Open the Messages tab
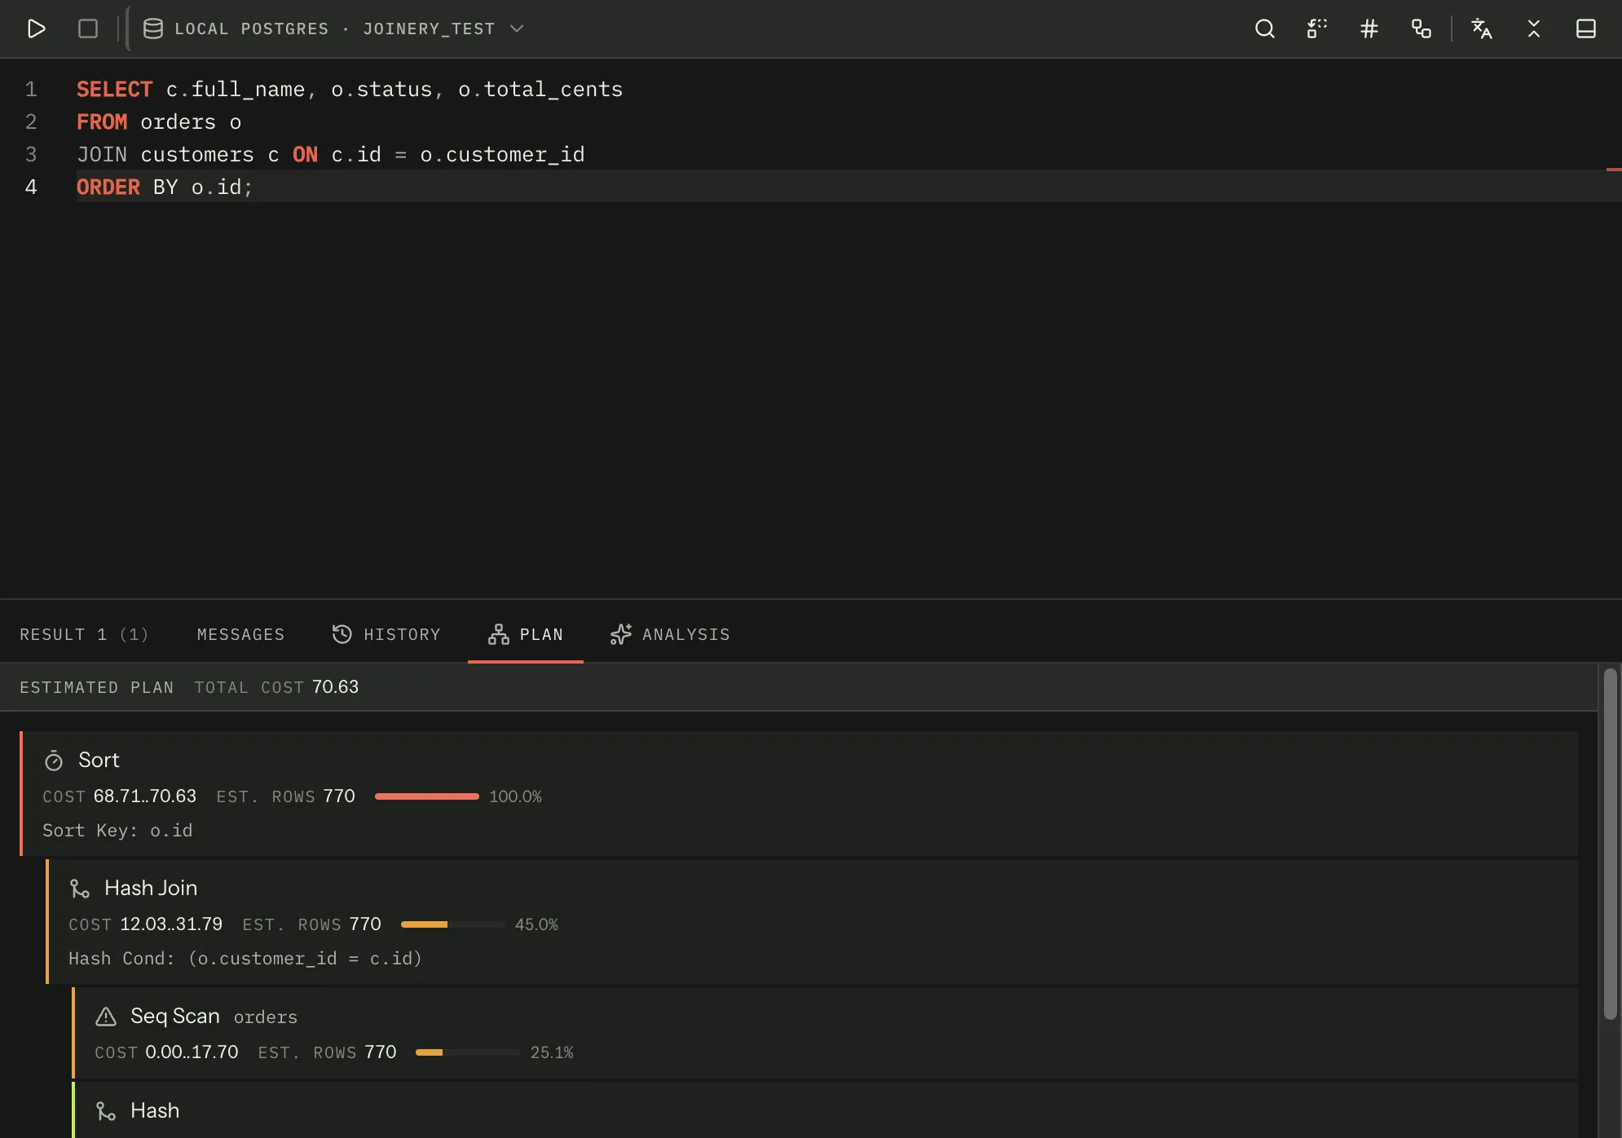Image resolution: width=1622 pixels, height=1138 pixels. [x=241, y=634]
